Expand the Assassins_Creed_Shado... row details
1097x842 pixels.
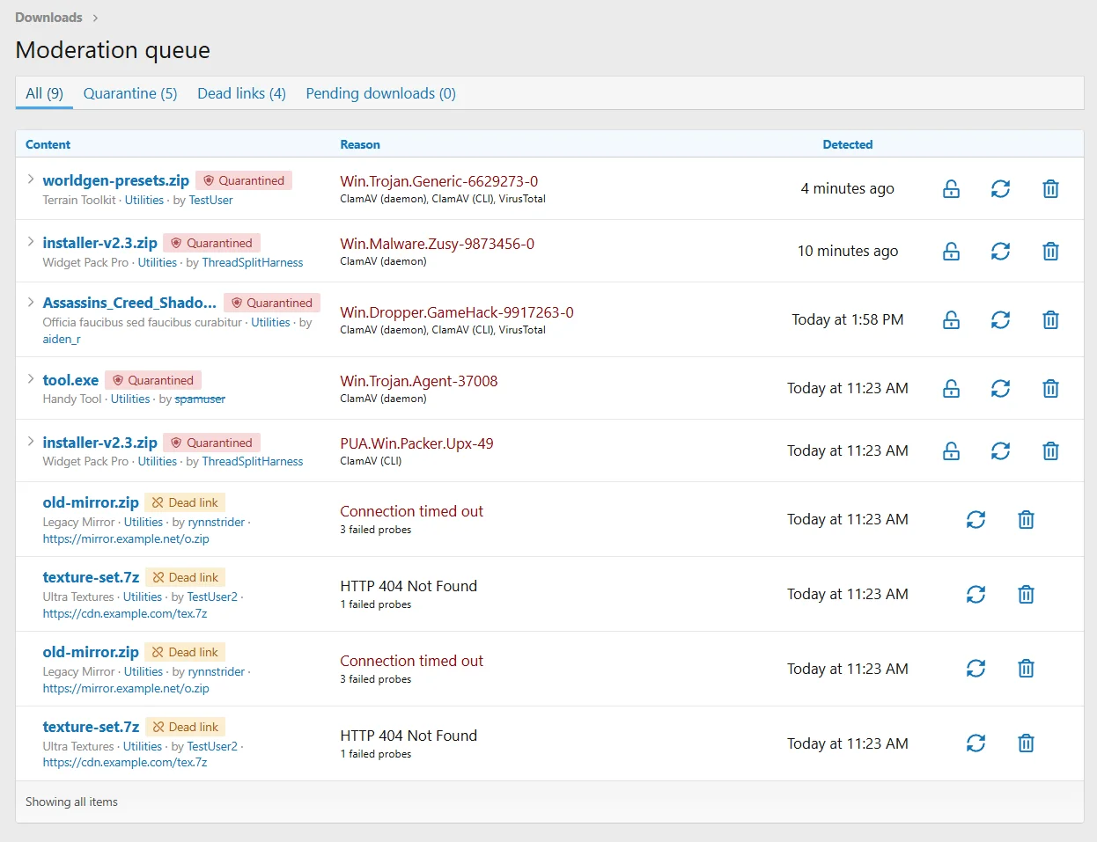31,302
